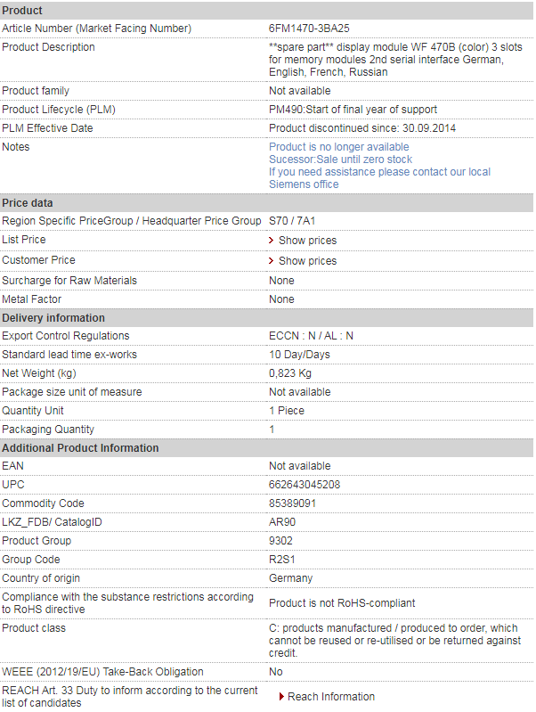536x712 pixels.
Task: Click the Price data section header
Action: click(x=28, y=203)
